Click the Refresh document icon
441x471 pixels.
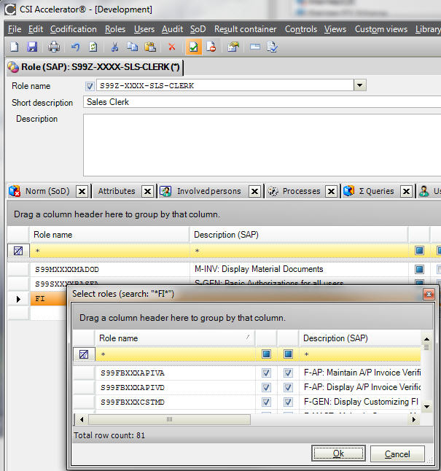tap(93, 47)
